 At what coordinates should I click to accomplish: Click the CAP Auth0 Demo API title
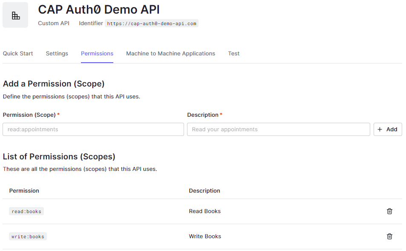pyautogui.click(x=99, y=10)
